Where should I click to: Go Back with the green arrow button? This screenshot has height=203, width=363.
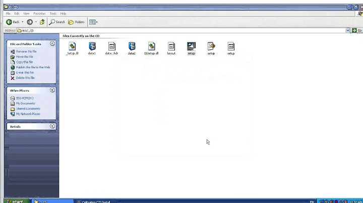pos(13,22)
